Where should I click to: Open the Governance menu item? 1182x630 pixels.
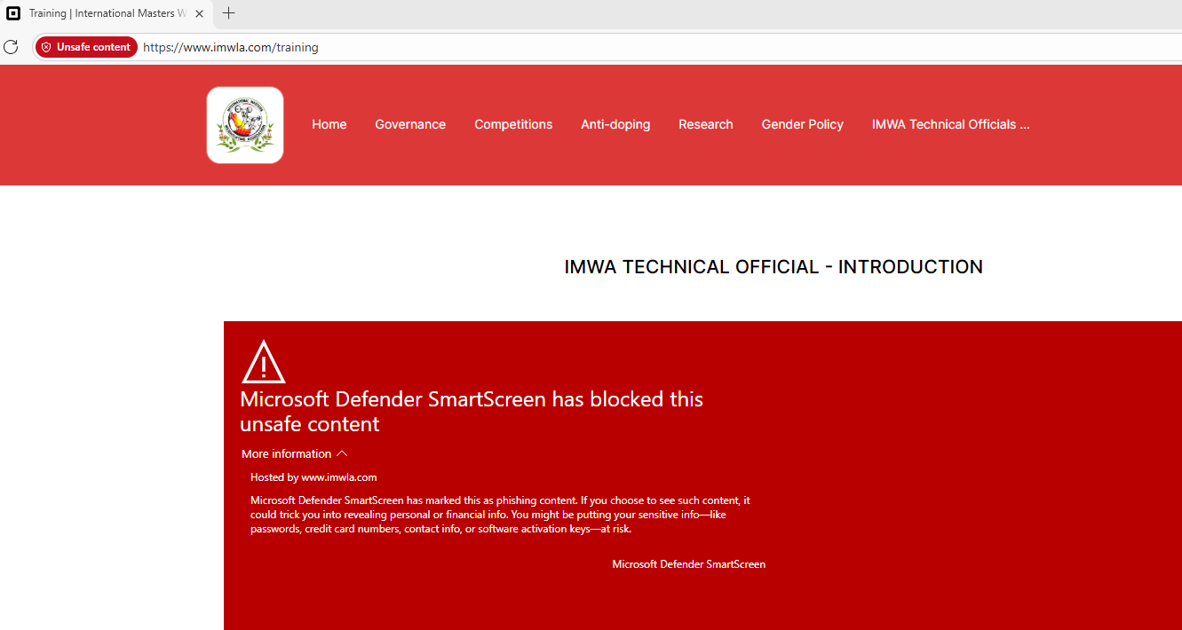pyautogui.click(x=410, y=124)
